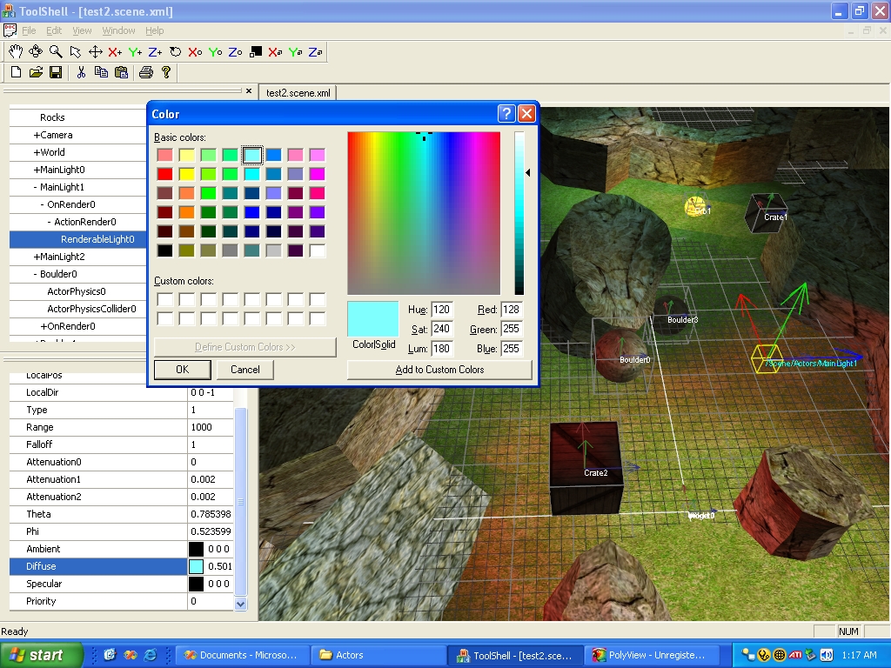Click Add to Custom Colors button
This screenshot has width=891, height=668.
tap(439, 370)
